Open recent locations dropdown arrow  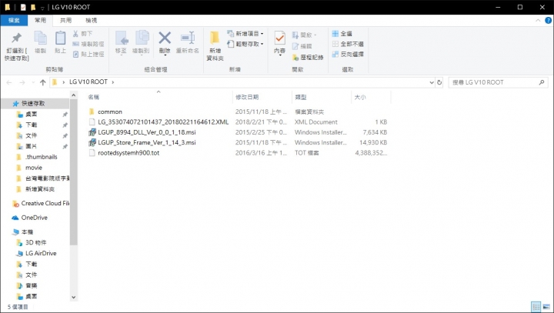point(33,82)
